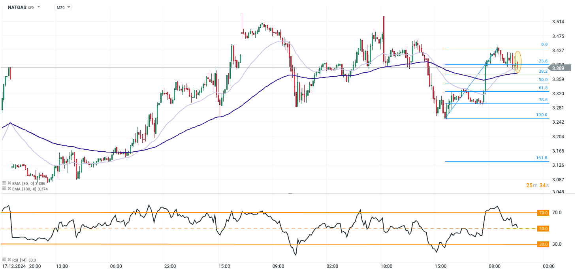This screenshot has width=576, height=273.
Task: Open settings icon for RSI [14]
Action: 4,260
